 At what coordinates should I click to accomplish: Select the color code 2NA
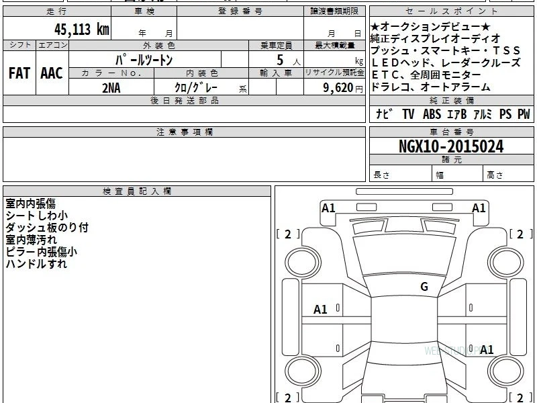point(111,88)
